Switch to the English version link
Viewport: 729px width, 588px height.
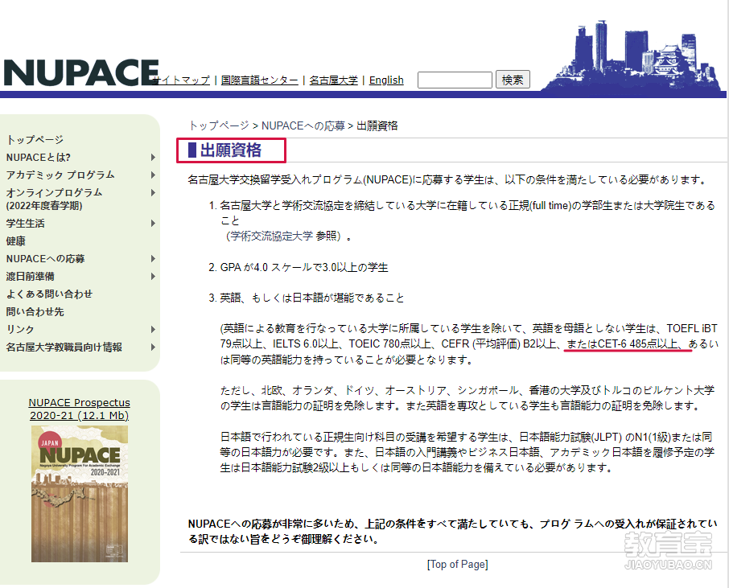pos(386,80)
